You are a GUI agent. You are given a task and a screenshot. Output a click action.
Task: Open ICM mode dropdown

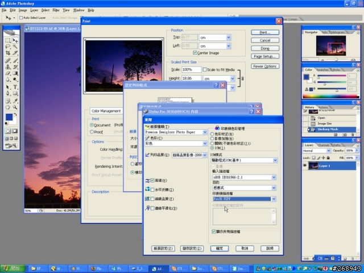tap(275, 160)
